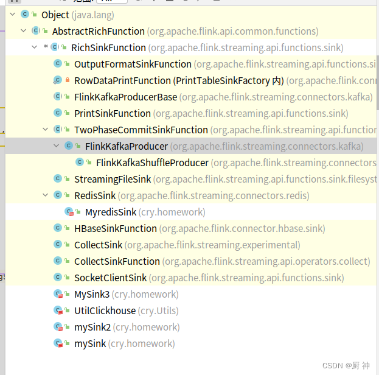Click the class icon of UtilClickhouse

click(58, 310)
